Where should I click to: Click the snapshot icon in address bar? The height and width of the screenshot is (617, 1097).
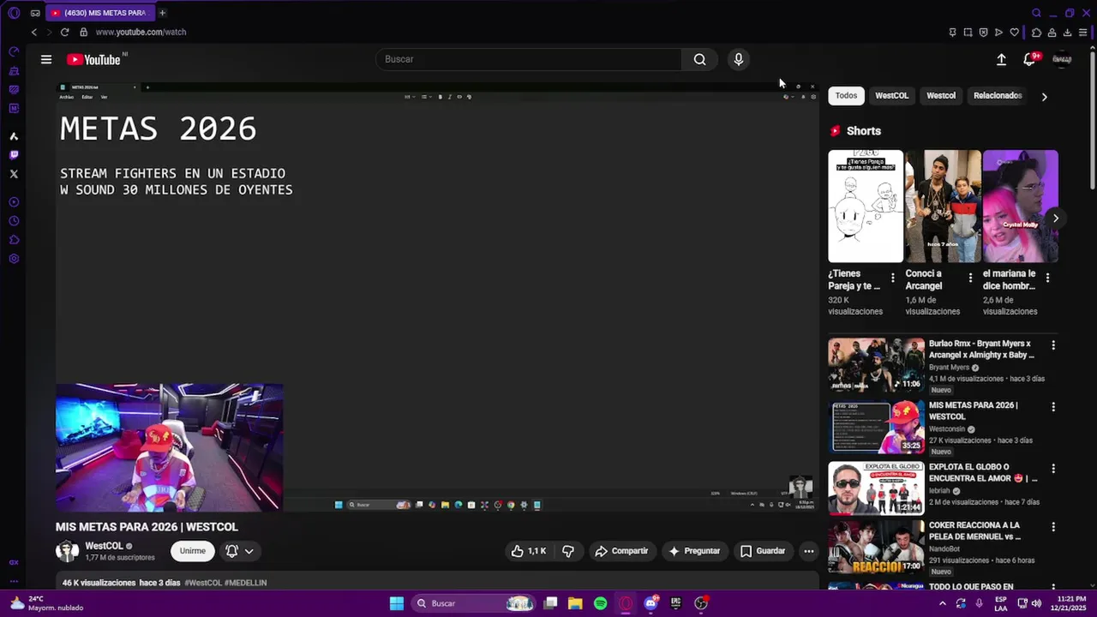tap(968, 33)
